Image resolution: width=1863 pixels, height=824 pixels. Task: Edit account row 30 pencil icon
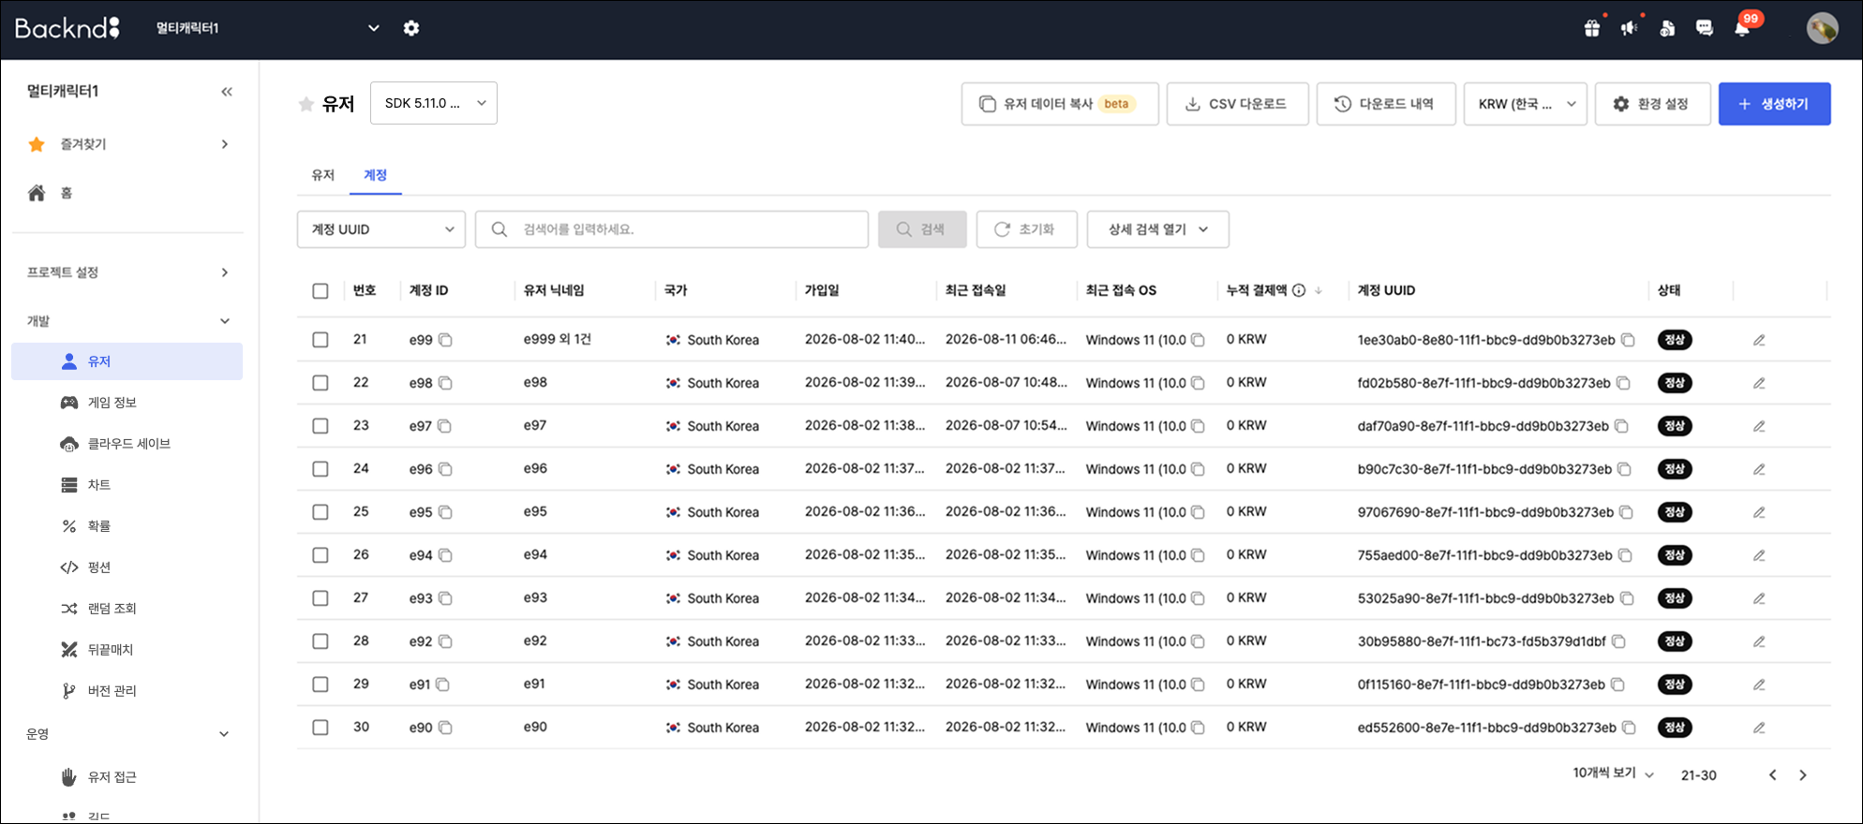pos(1759,728)
